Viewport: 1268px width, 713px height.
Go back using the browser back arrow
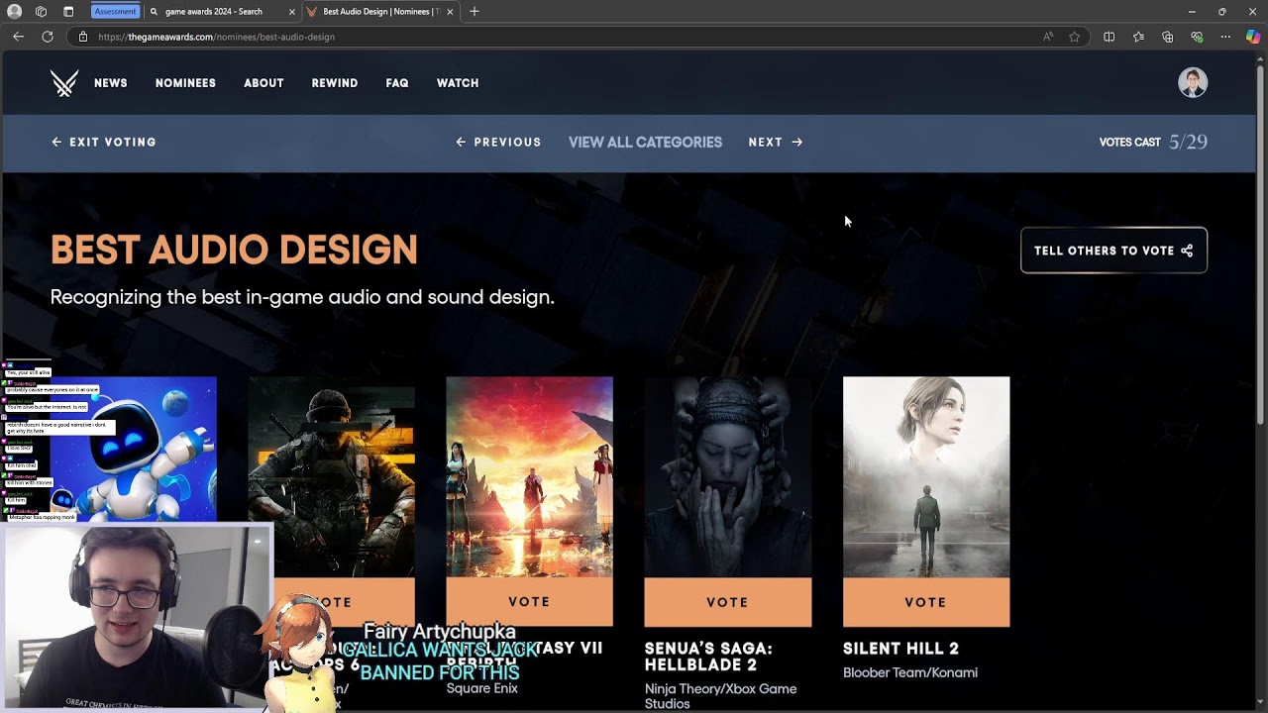18,37
